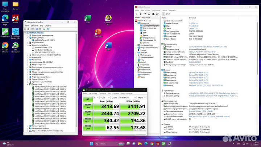Click the Forward arrow in AIDA64 toolbar

(141, 14)
